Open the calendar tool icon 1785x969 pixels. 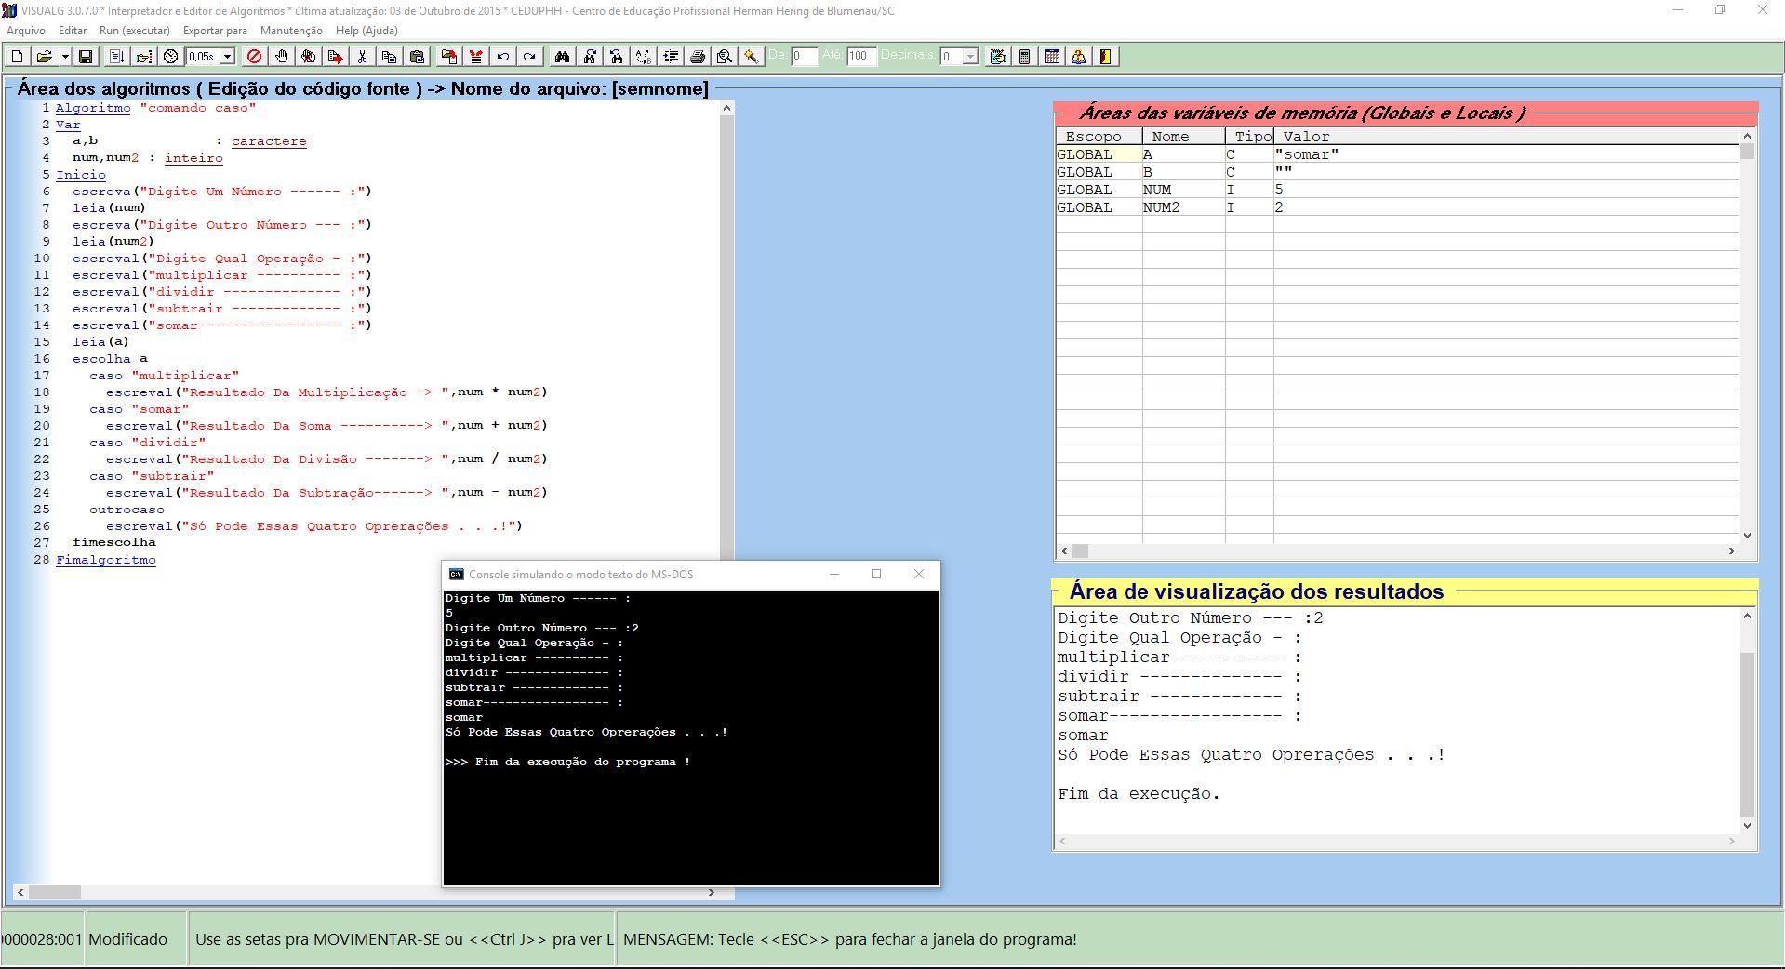point(1051,57)
